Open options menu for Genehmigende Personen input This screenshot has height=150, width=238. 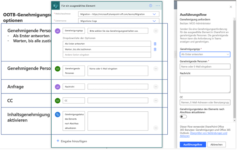pos(156,69)
